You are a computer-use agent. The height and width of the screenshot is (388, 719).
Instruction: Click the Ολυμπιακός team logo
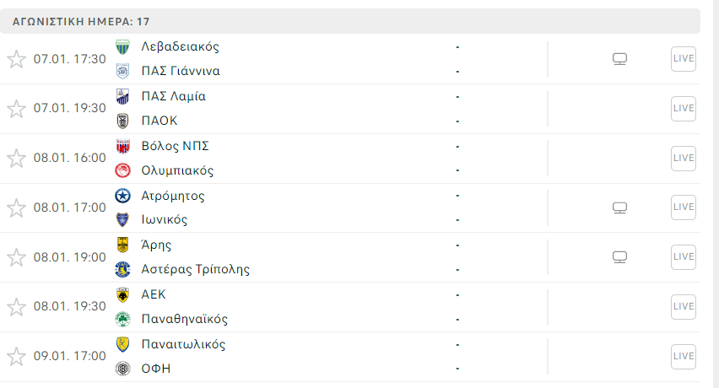click(x=122, y=170)
